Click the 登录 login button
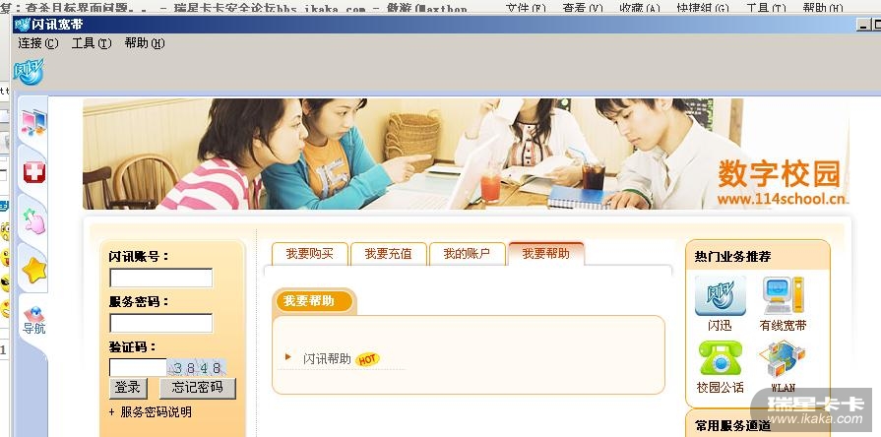The image size is (881, 437). (128, 388)
